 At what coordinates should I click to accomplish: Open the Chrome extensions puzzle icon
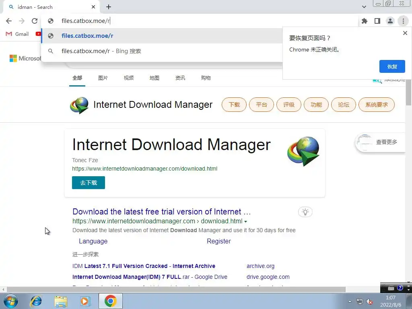point(365,21)
